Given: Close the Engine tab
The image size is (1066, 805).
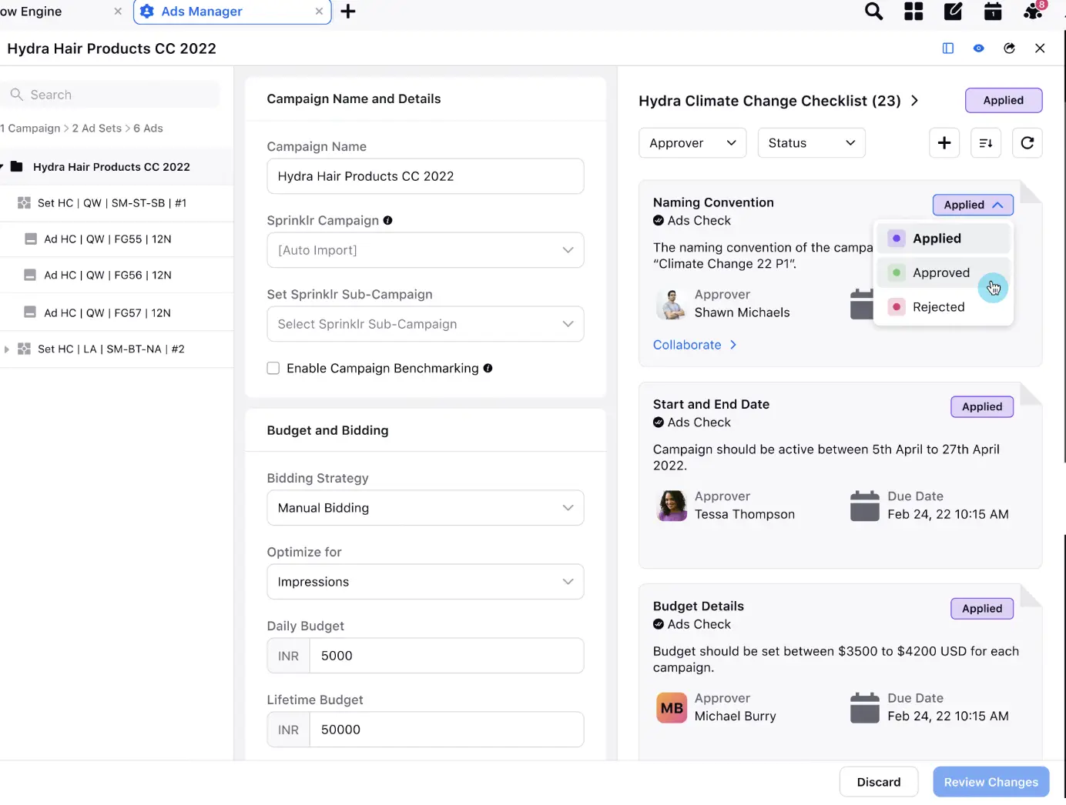Looking at the screenshot, I should tap(118, 12).
